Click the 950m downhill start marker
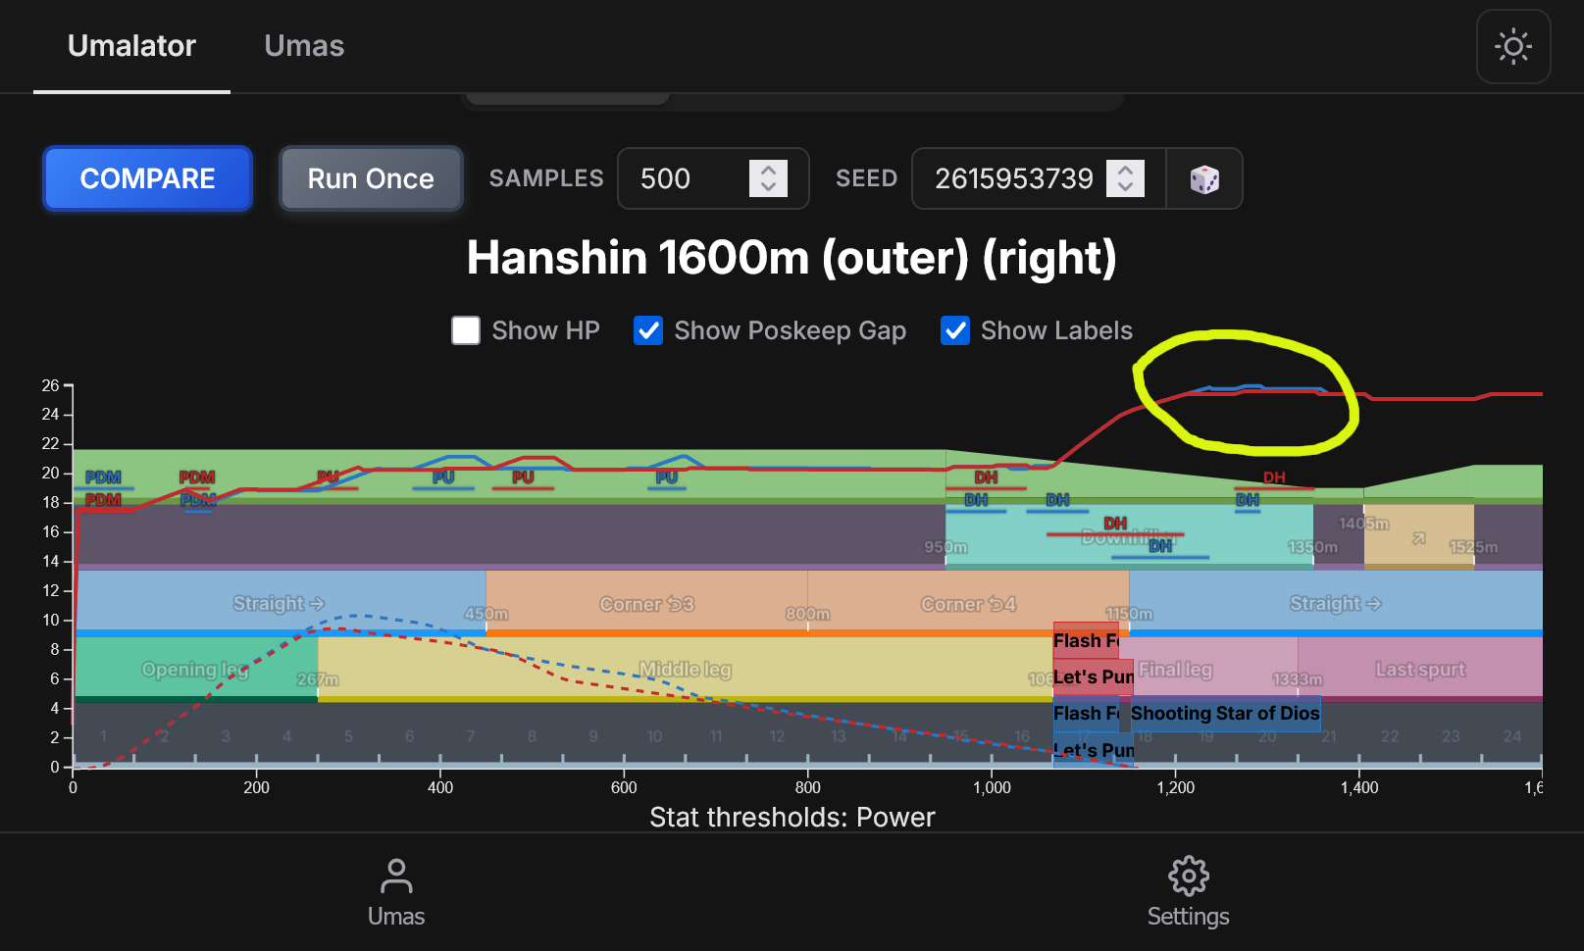 [945, 547]
